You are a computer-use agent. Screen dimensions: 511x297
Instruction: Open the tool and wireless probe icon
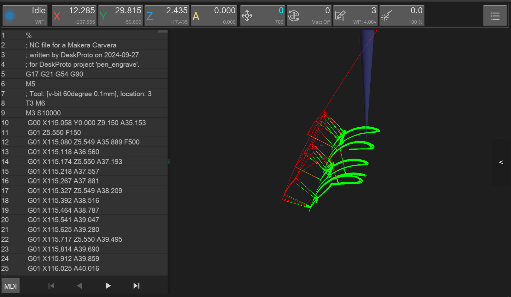click(x=340, y=15)
